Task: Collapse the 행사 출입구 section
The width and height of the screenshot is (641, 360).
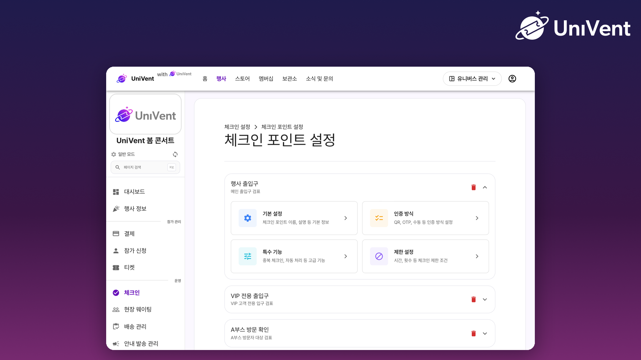Action: 485,187
